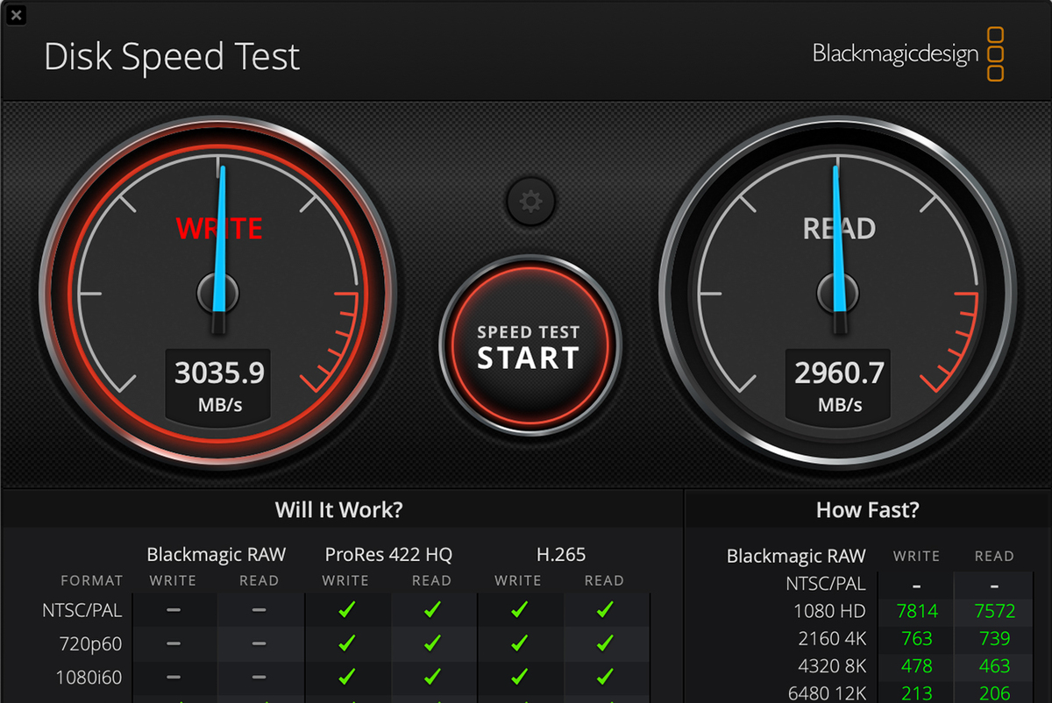Click ProRes 422 HQ read checkmark for 1080i60
This screenshot has width=1052, height=703.
tap(431, 677)
